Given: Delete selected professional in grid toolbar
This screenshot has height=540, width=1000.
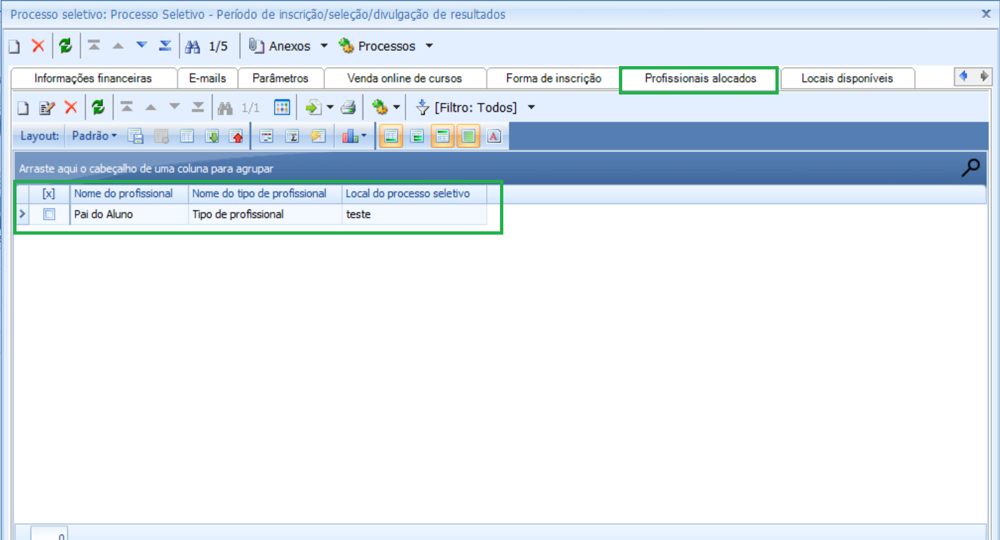Looking at the screenshot, I should (x=71, y=107).
